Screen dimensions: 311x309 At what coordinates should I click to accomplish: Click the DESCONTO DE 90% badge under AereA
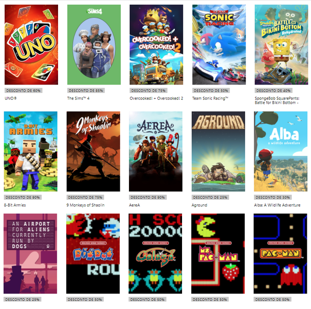pos(148,197)
